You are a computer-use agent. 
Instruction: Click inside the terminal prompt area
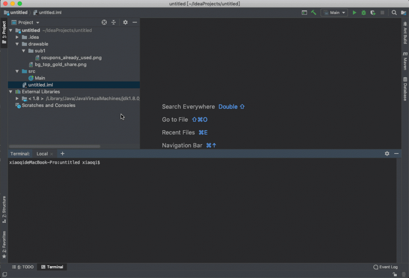(x=164, y=184)
